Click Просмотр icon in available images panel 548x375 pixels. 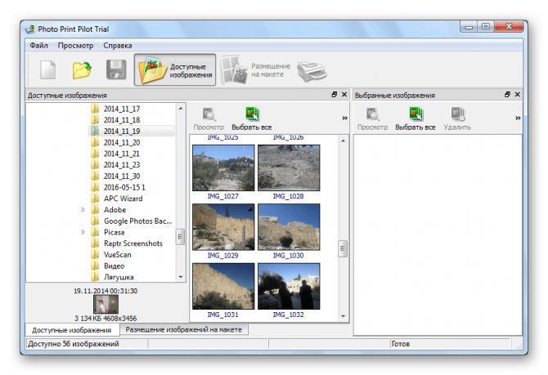click(209, 119)
